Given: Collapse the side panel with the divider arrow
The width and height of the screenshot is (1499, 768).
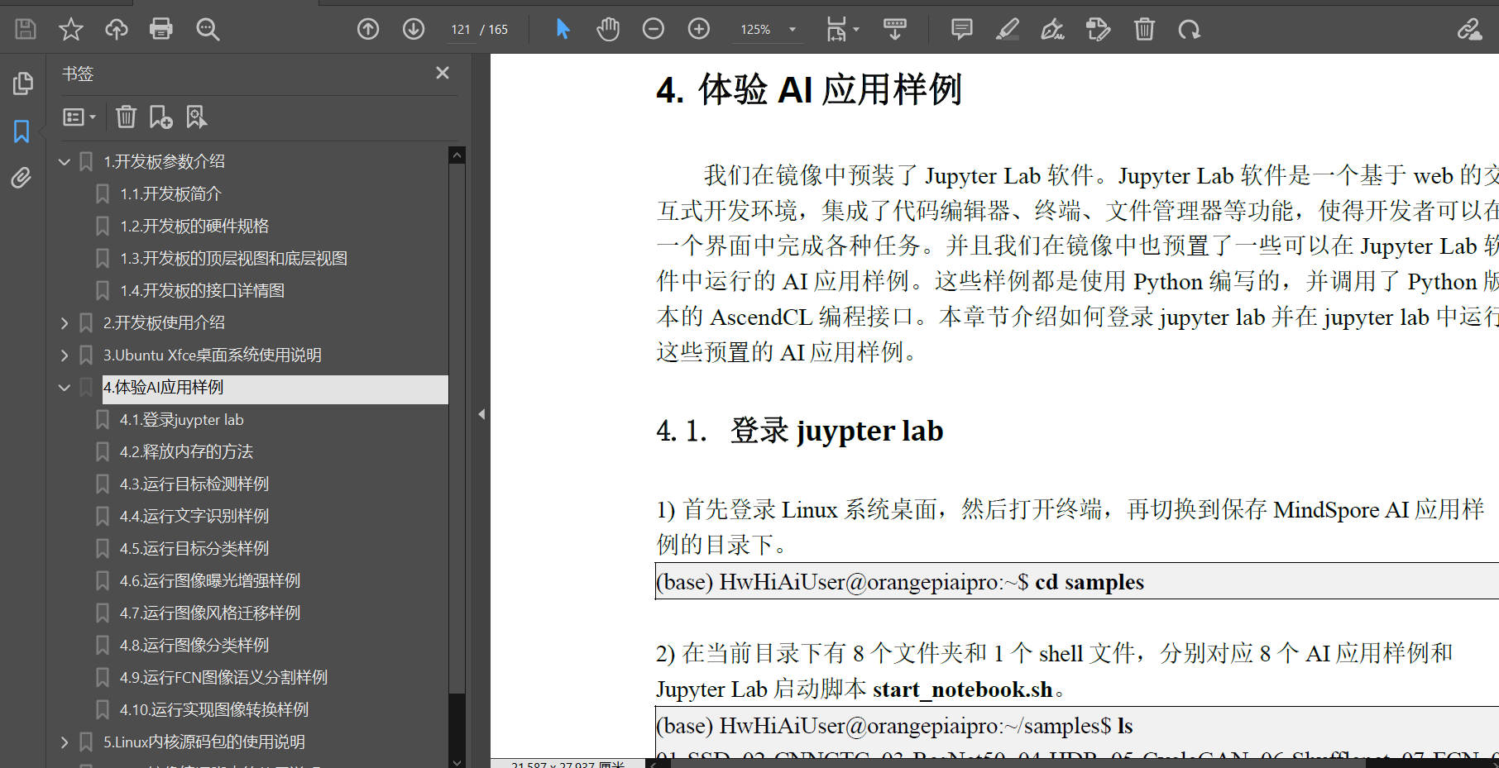Looking at the screenshot, I should pyautogui.click(x=481, y=414).
